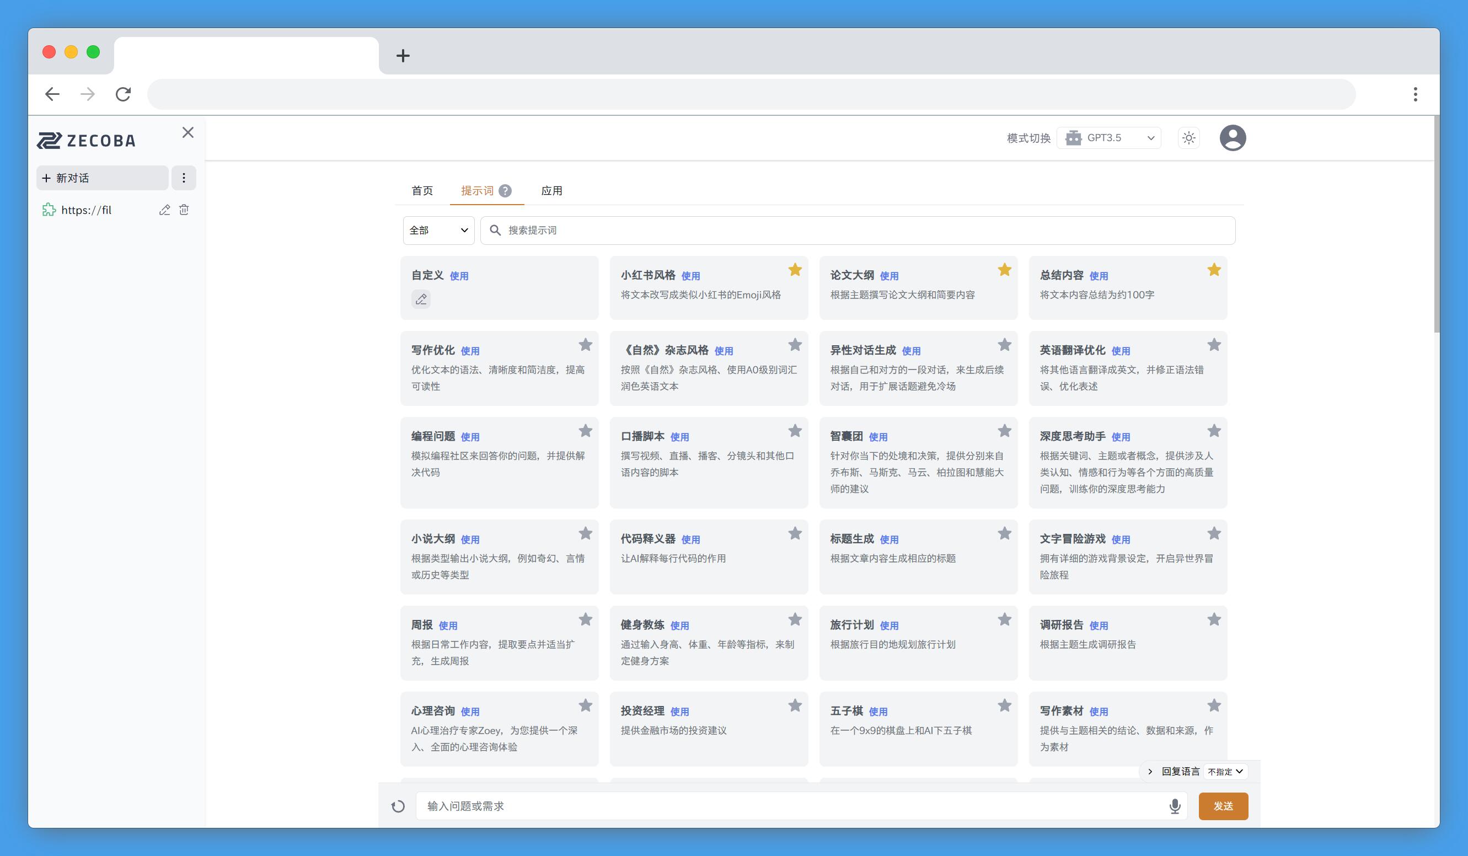
Task: Click the rename pencil icon in sidebar
Action: coord(164,210)
